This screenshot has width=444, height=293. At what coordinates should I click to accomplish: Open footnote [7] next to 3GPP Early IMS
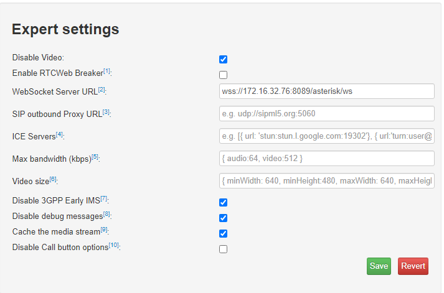pyautogui.click(x=104, y=198)
